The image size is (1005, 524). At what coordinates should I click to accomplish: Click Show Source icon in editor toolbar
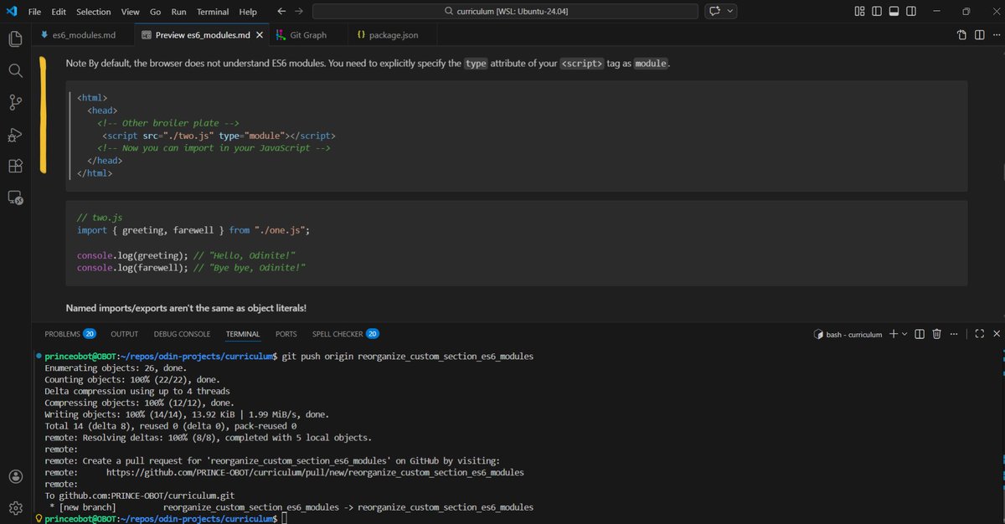point(961,35)
